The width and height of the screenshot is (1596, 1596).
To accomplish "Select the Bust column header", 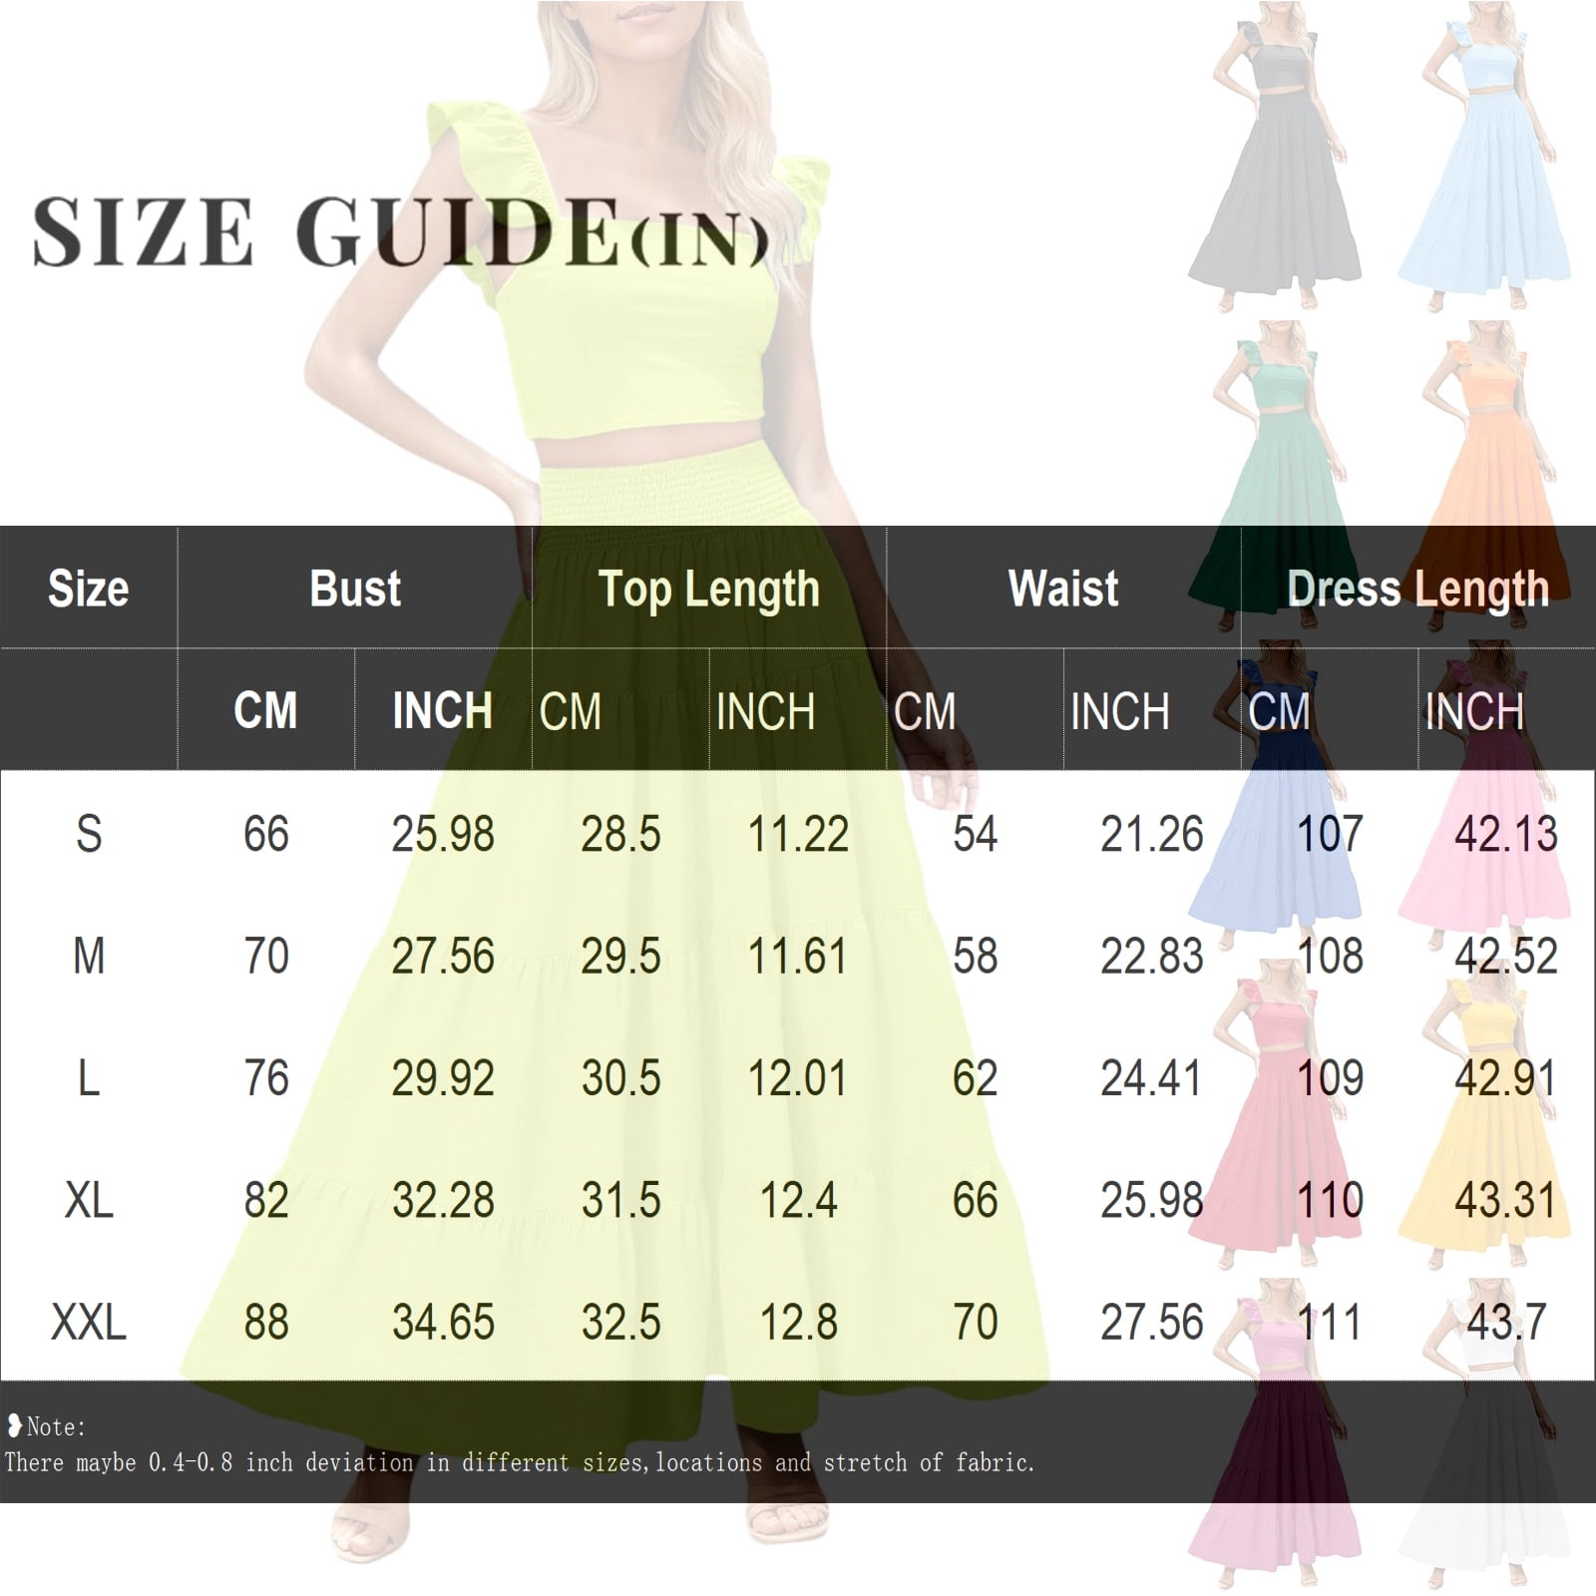I will [355, 589].
